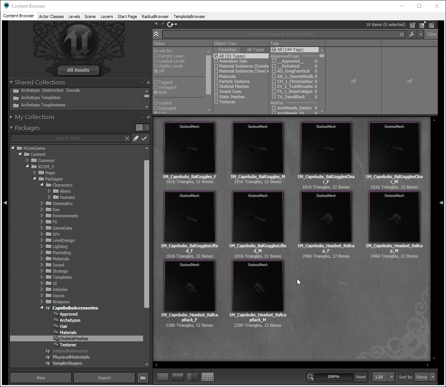The width and height of the screenshot is (446, 387).
Task: Add a new My Collection plus icon
Action: 148,117
